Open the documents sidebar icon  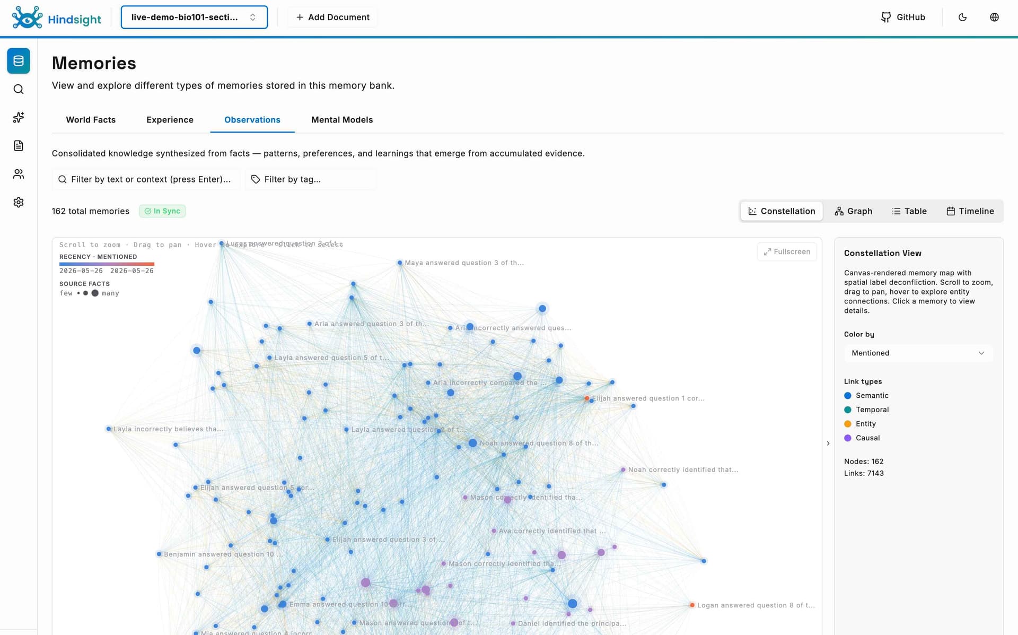click(x=19, y=146)
